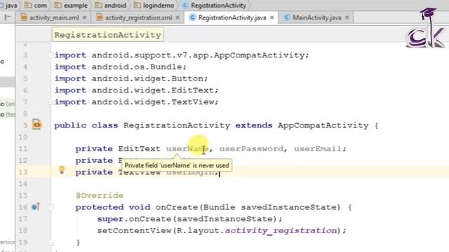
Task: Click activity_registration in setContentView
Action: (x=281, y=230)
